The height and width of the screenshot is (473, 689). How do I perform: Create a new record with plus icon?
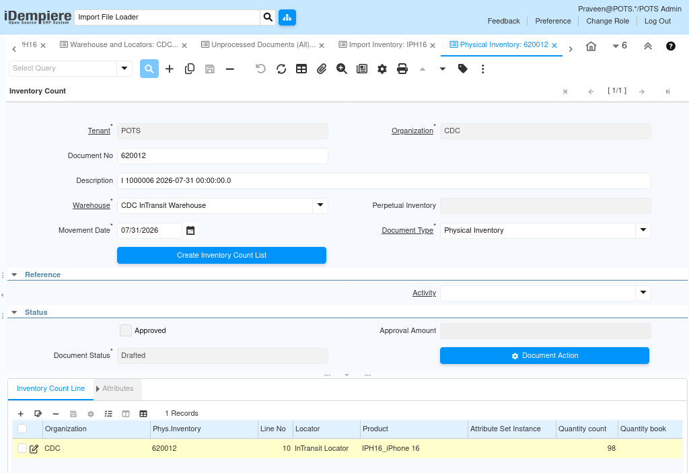(169, 69)
